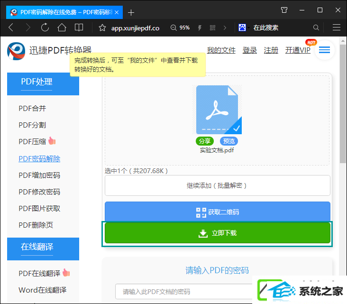
Task: Open reading mode book icon
Action: tap(79, 28)
